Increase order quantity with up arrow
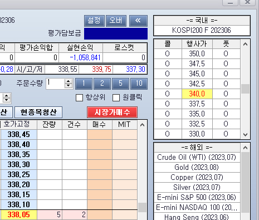This screenshot has height=220, width=259. pyautogui.click(x=69, y=81)
